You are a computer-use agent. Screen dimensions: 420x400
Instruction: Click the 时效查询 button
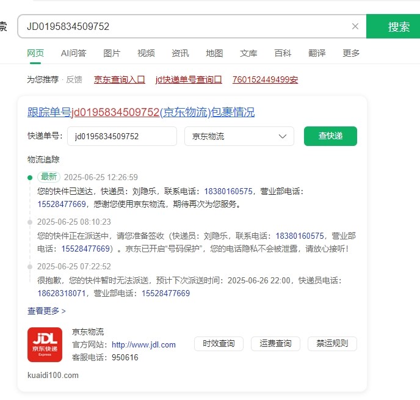[x=219, y=343]
